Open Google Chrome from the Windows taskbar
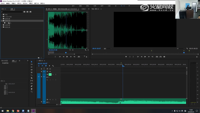Viewport: 200px width, 113px height. (13, 111)
